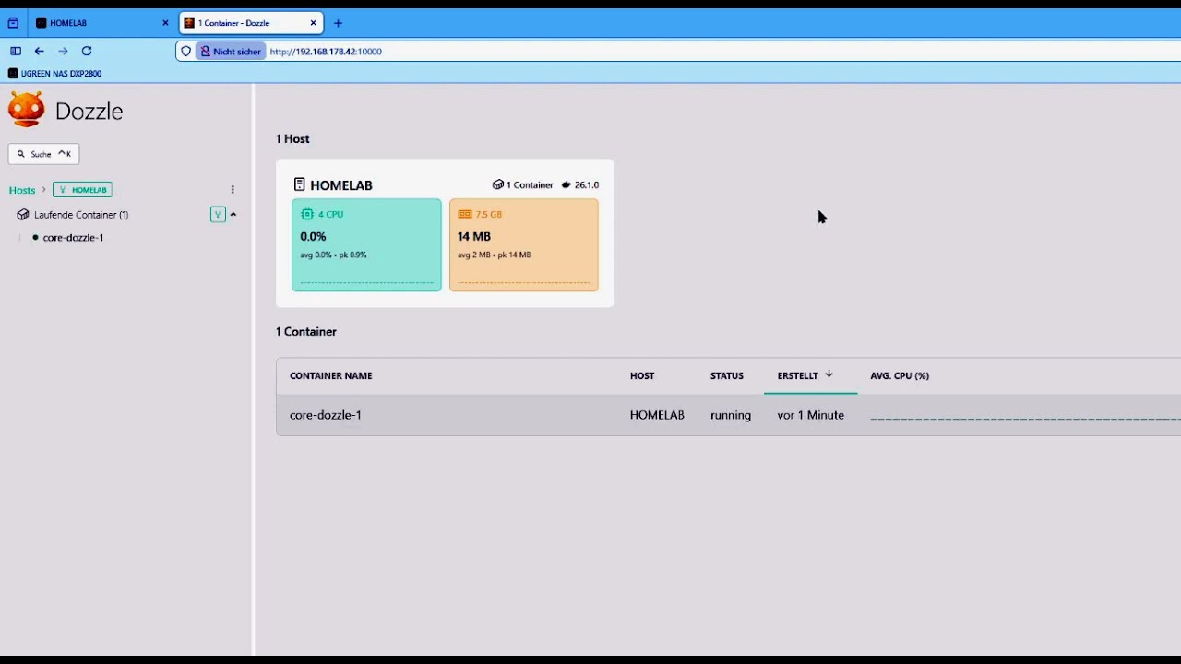The width and height of the screenshot is (1181, 664).
Task: Go forward in browser history
Action: pyautogui.click(x=63, y=52)
